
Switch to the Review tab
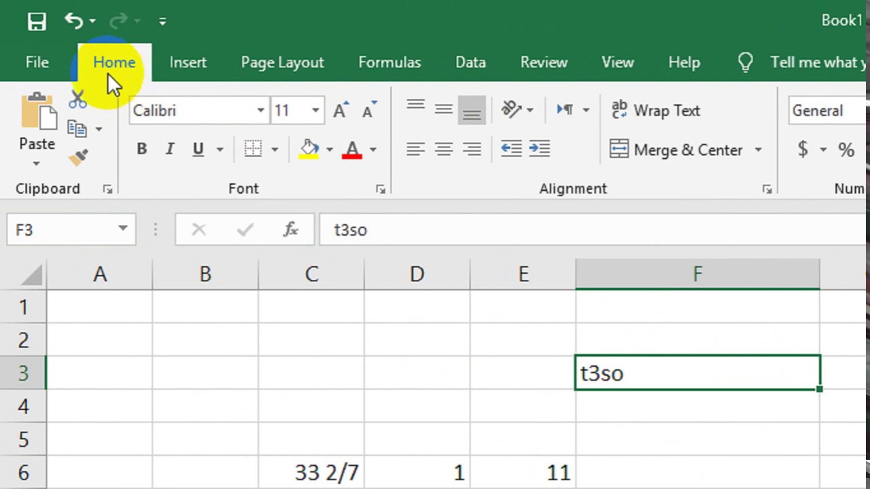coord(544,62)
